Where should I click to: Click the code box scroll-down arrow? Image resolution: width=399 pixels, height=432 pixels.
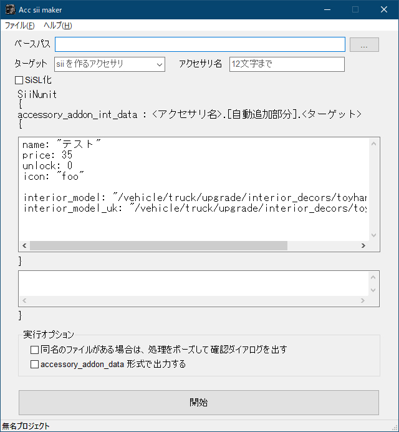(373, 235)
